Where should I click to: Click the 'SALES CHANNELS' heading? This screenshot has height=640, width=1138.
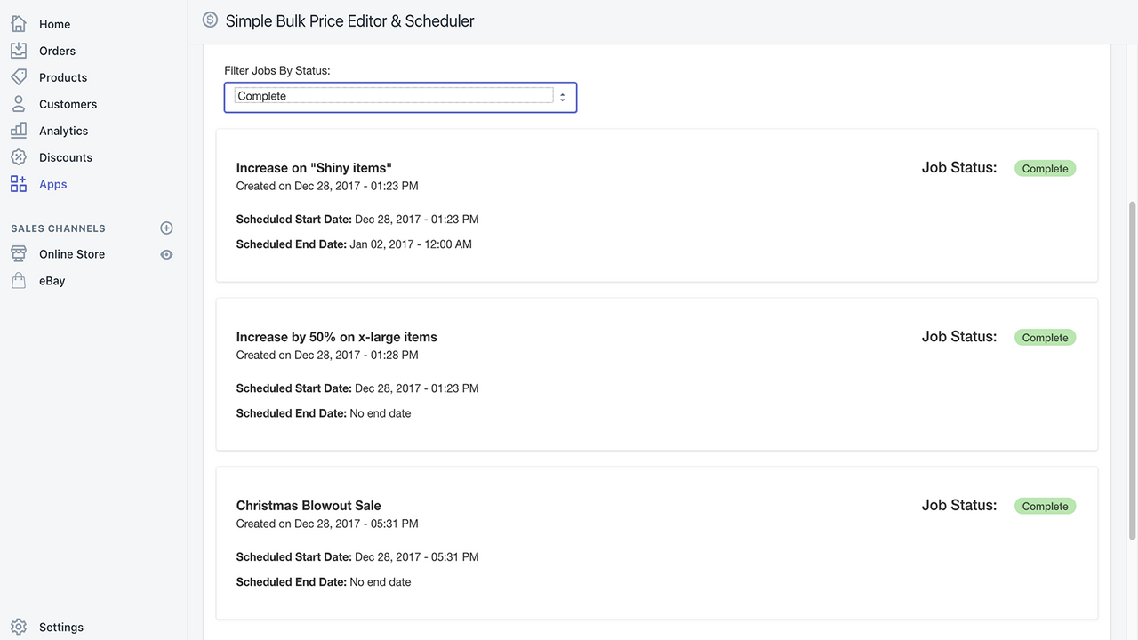click(59, 228)
